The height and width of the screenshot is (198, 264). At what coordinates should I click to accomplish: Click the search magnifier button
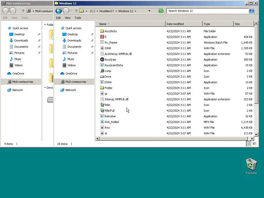(252, 11)
